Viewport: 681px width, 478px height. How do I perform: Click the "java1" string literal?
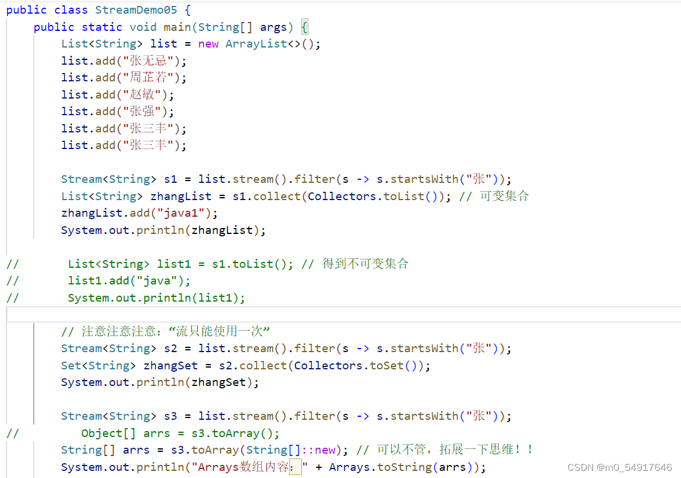coord(180,213)
